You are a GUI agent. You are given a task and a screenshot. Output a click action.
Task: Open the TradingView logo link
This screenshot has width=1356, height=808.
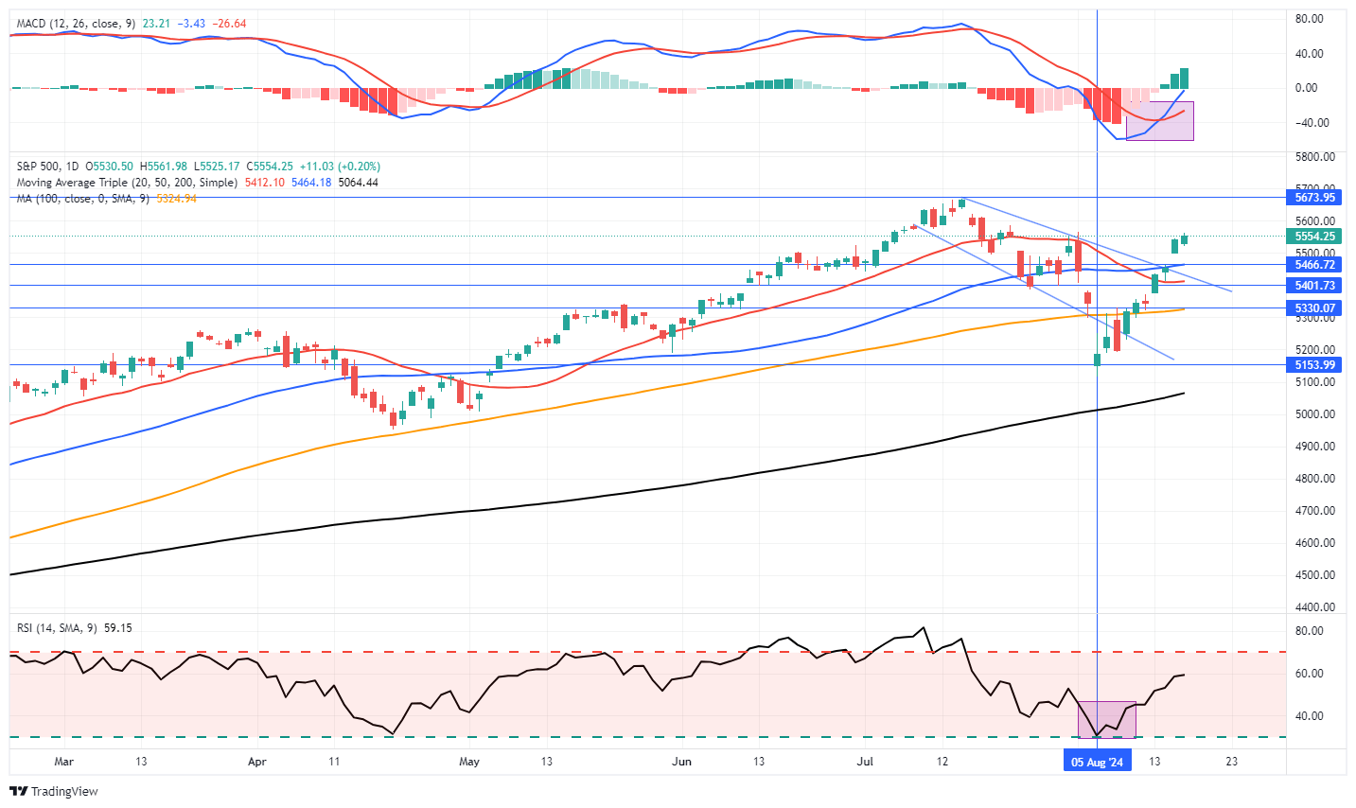[x=54, y=791]
